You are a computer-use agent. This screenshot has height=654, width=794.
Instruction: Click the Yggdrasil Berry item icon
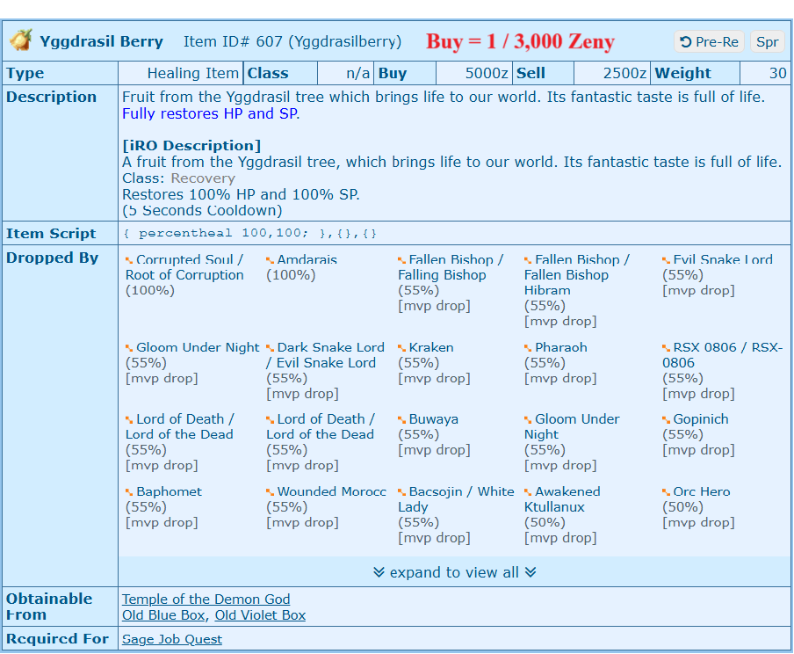click(x=21, y=40)
